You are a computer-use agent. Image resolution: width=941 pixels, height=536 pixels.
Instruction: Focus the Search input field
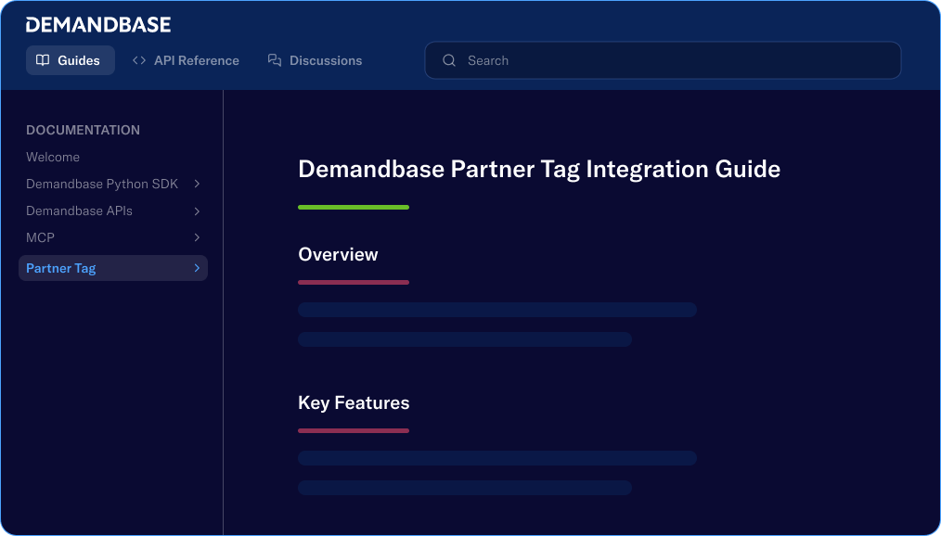(663, 60)
